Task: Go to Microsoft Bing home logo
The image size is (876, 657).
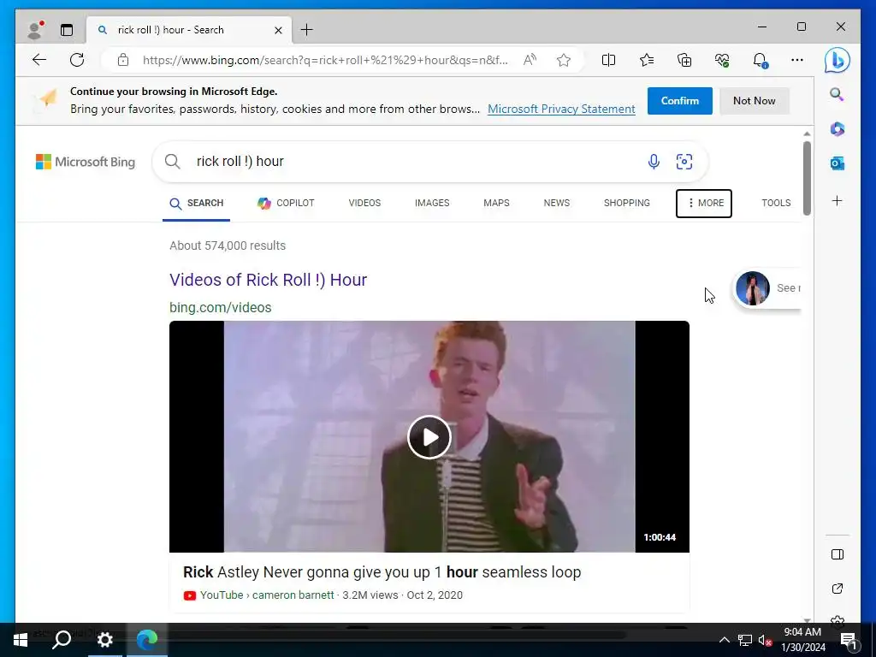Action: click(x=86, y=162)
